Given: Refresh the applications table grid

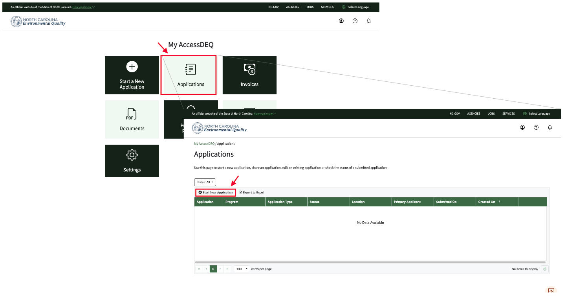Looking at the screenshot, I should coord(544,269).
